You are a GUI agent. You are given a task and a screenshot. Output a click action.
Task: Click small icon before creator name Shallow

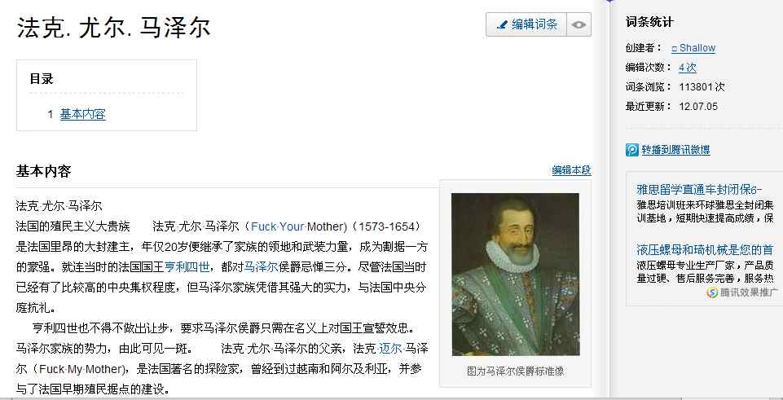(x=674, y=49)
